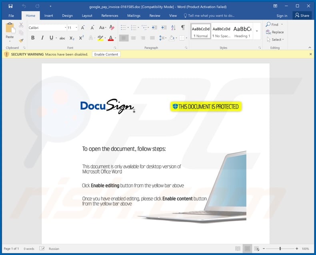The width and height of the screenshot is (316, 255).
Task: Toggle Show/Hide paragraph marks
Action: point(183,28)
